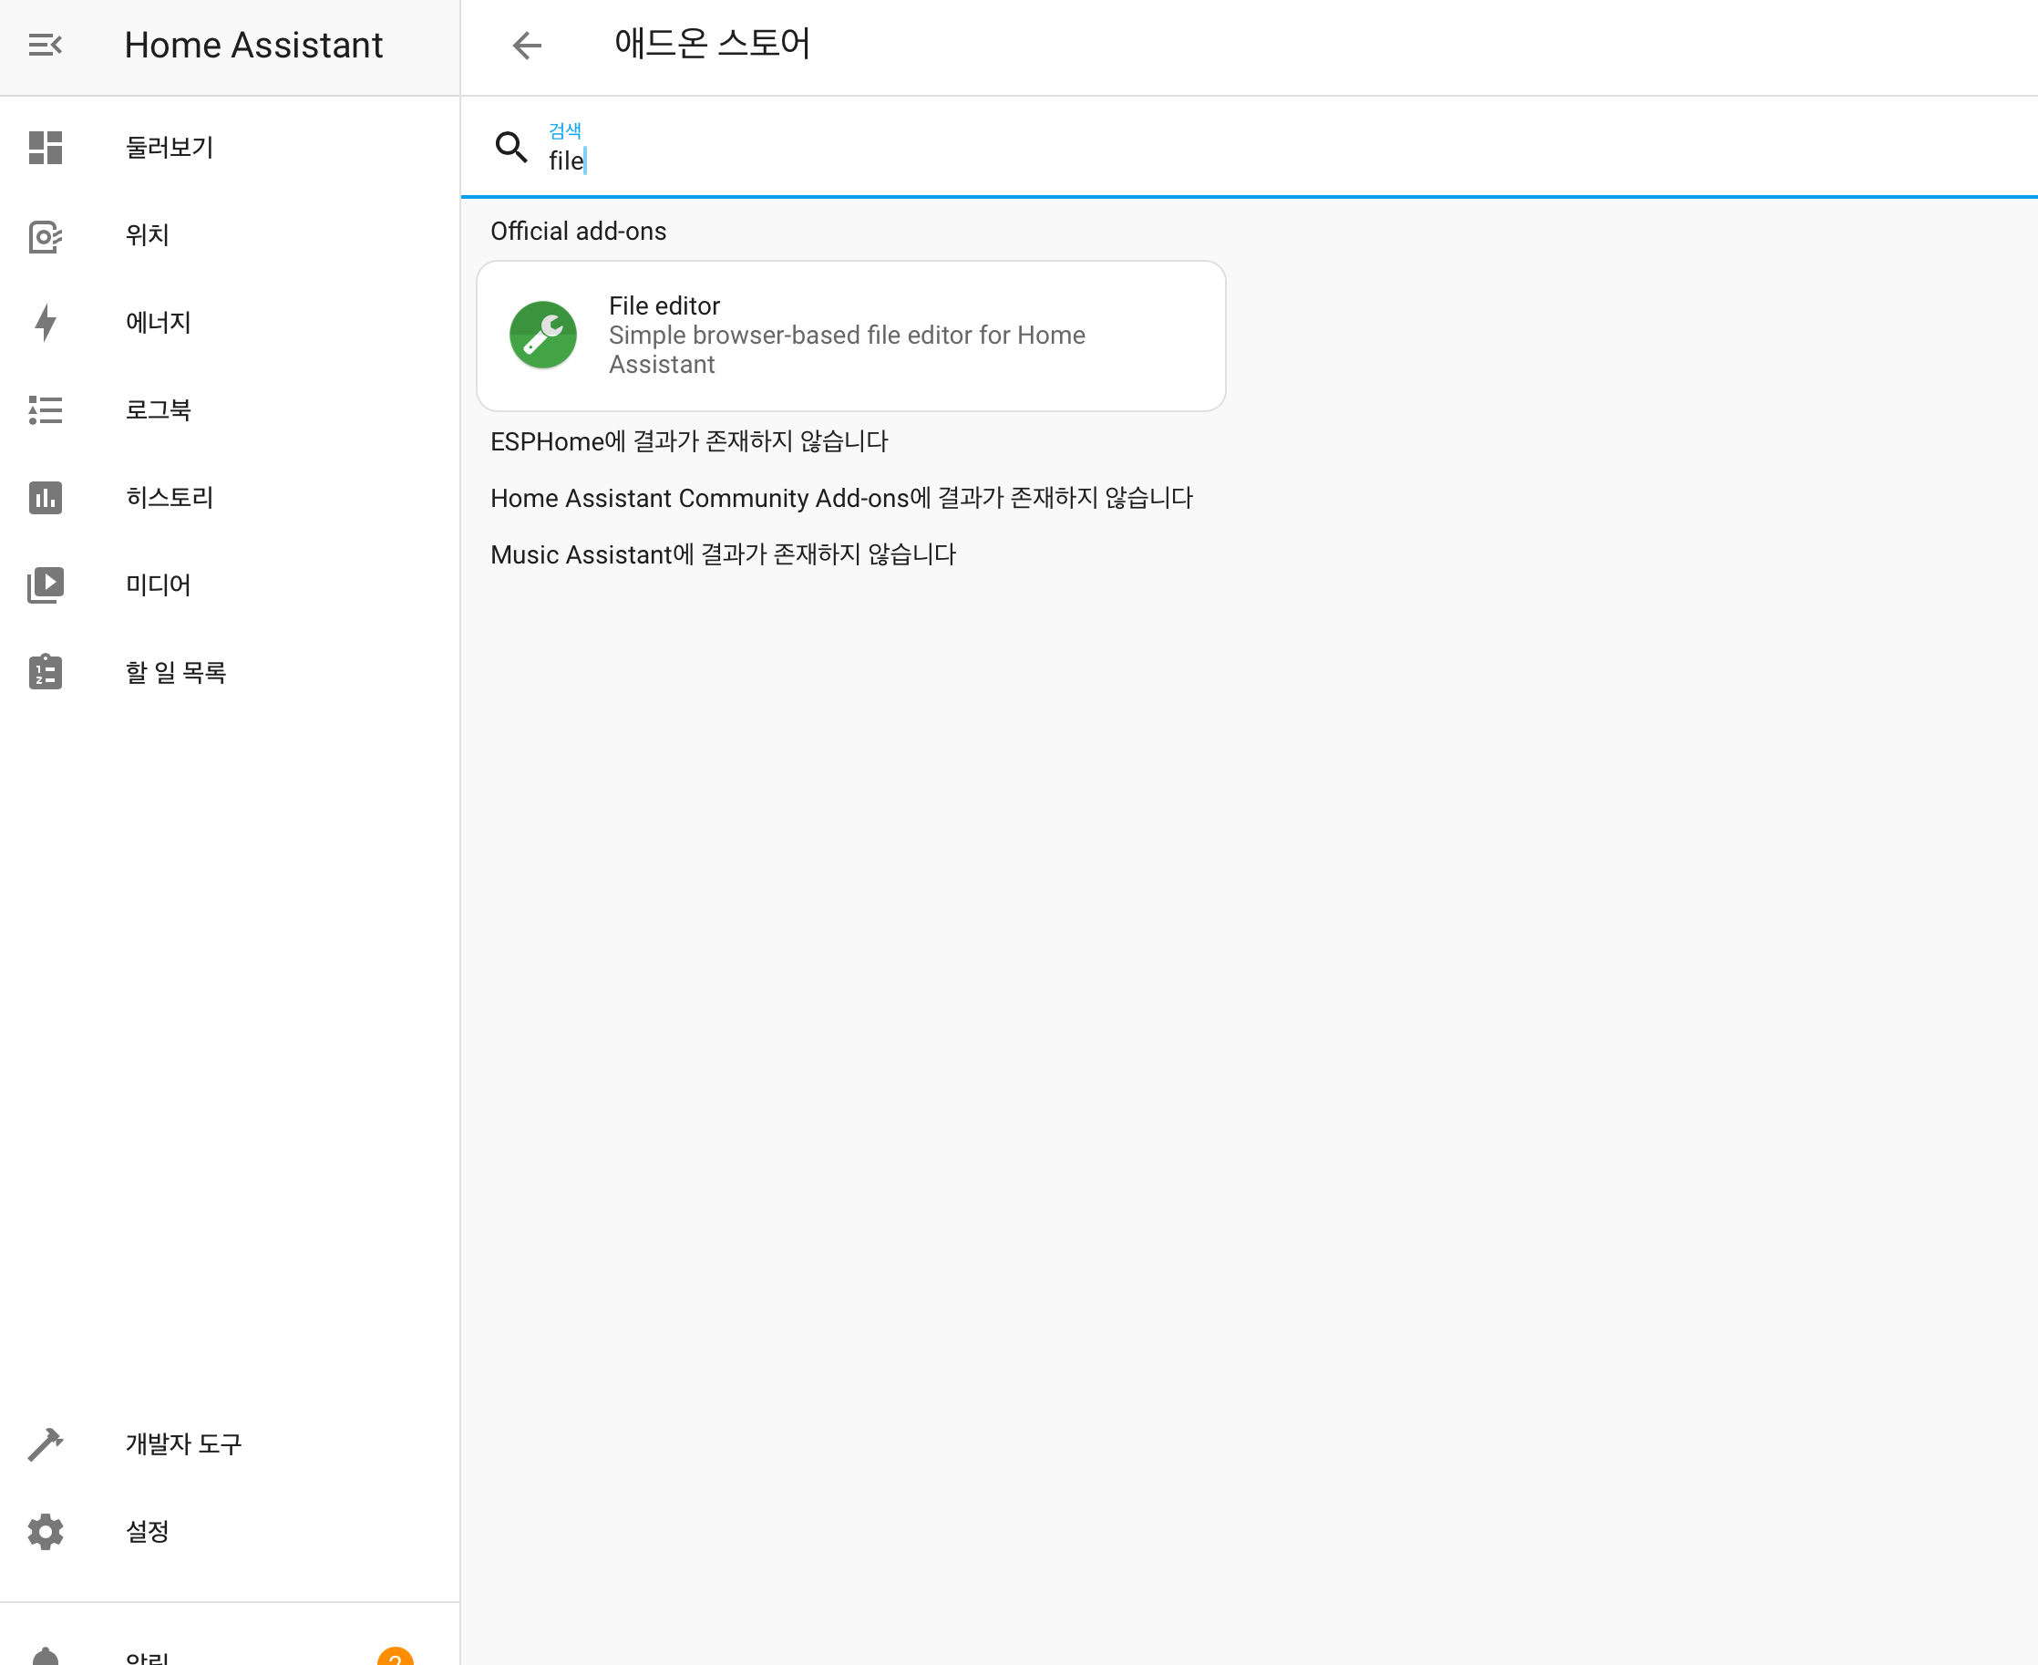The image size is (2038, 1665).
Task: Open 로그북 in the sidebar
Action: click(230, 410)
